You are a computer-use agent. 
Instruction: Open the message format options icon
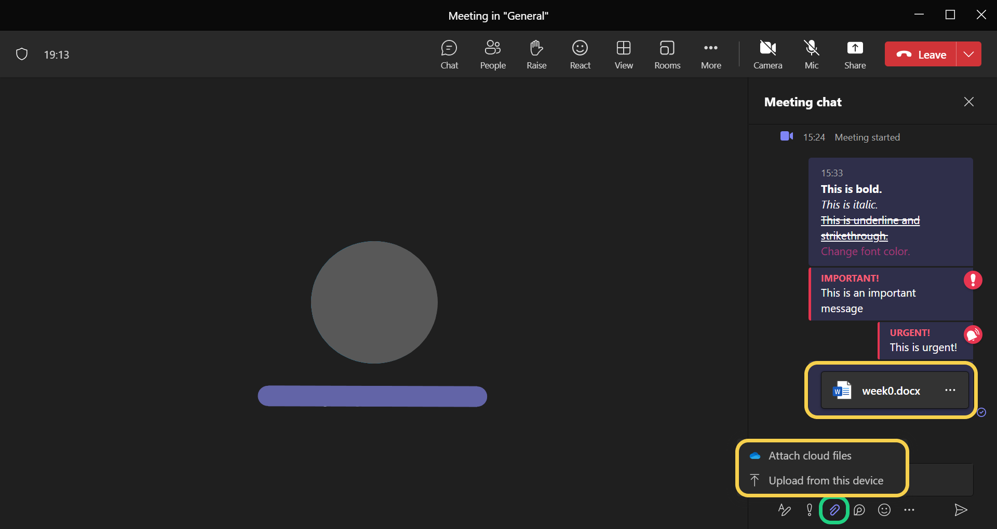[x=784, y=510]
